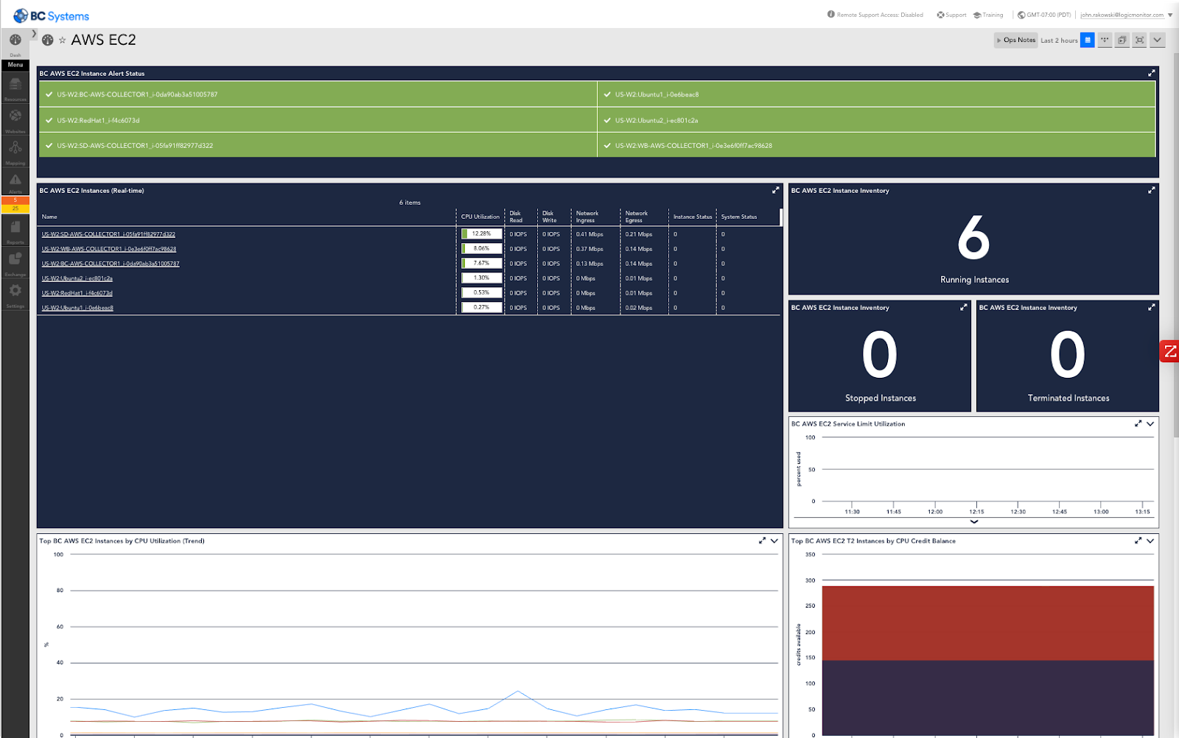Expand the sidebar with the arrow chevron
1179x738 pixels.
pos(34,34)
